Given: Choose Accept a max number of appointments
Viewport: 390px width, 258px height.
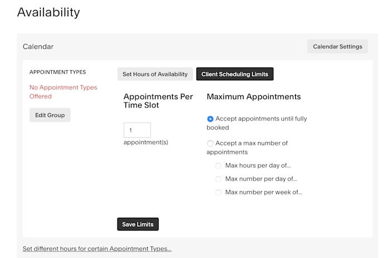Looking at the screenshot, I should (210, 143).
